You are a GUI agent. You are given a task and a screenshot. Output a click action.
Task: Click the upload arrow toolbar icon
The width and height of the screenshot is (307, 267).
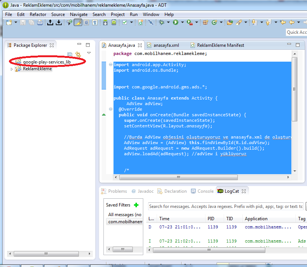coord(50,22)
